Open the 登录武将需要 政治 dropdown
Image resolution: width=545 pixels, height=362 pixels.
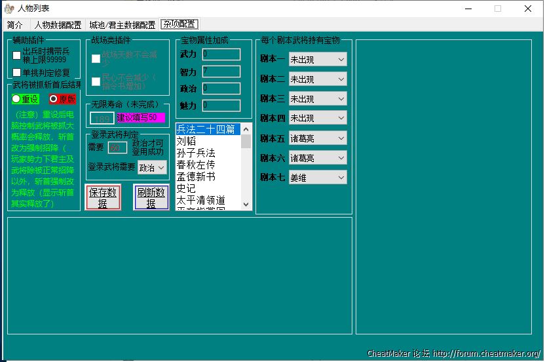click(x=152, y=167)
